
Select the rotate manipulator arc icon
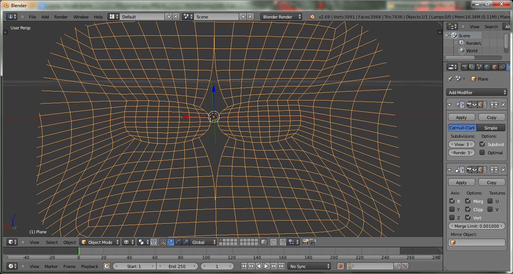click(178, 242)
